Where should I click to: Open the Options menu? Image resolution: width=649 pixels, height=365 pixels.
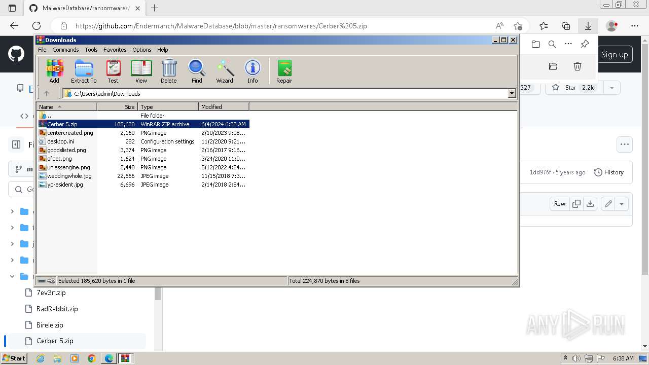pyautogui.click(x=142, y=50)
